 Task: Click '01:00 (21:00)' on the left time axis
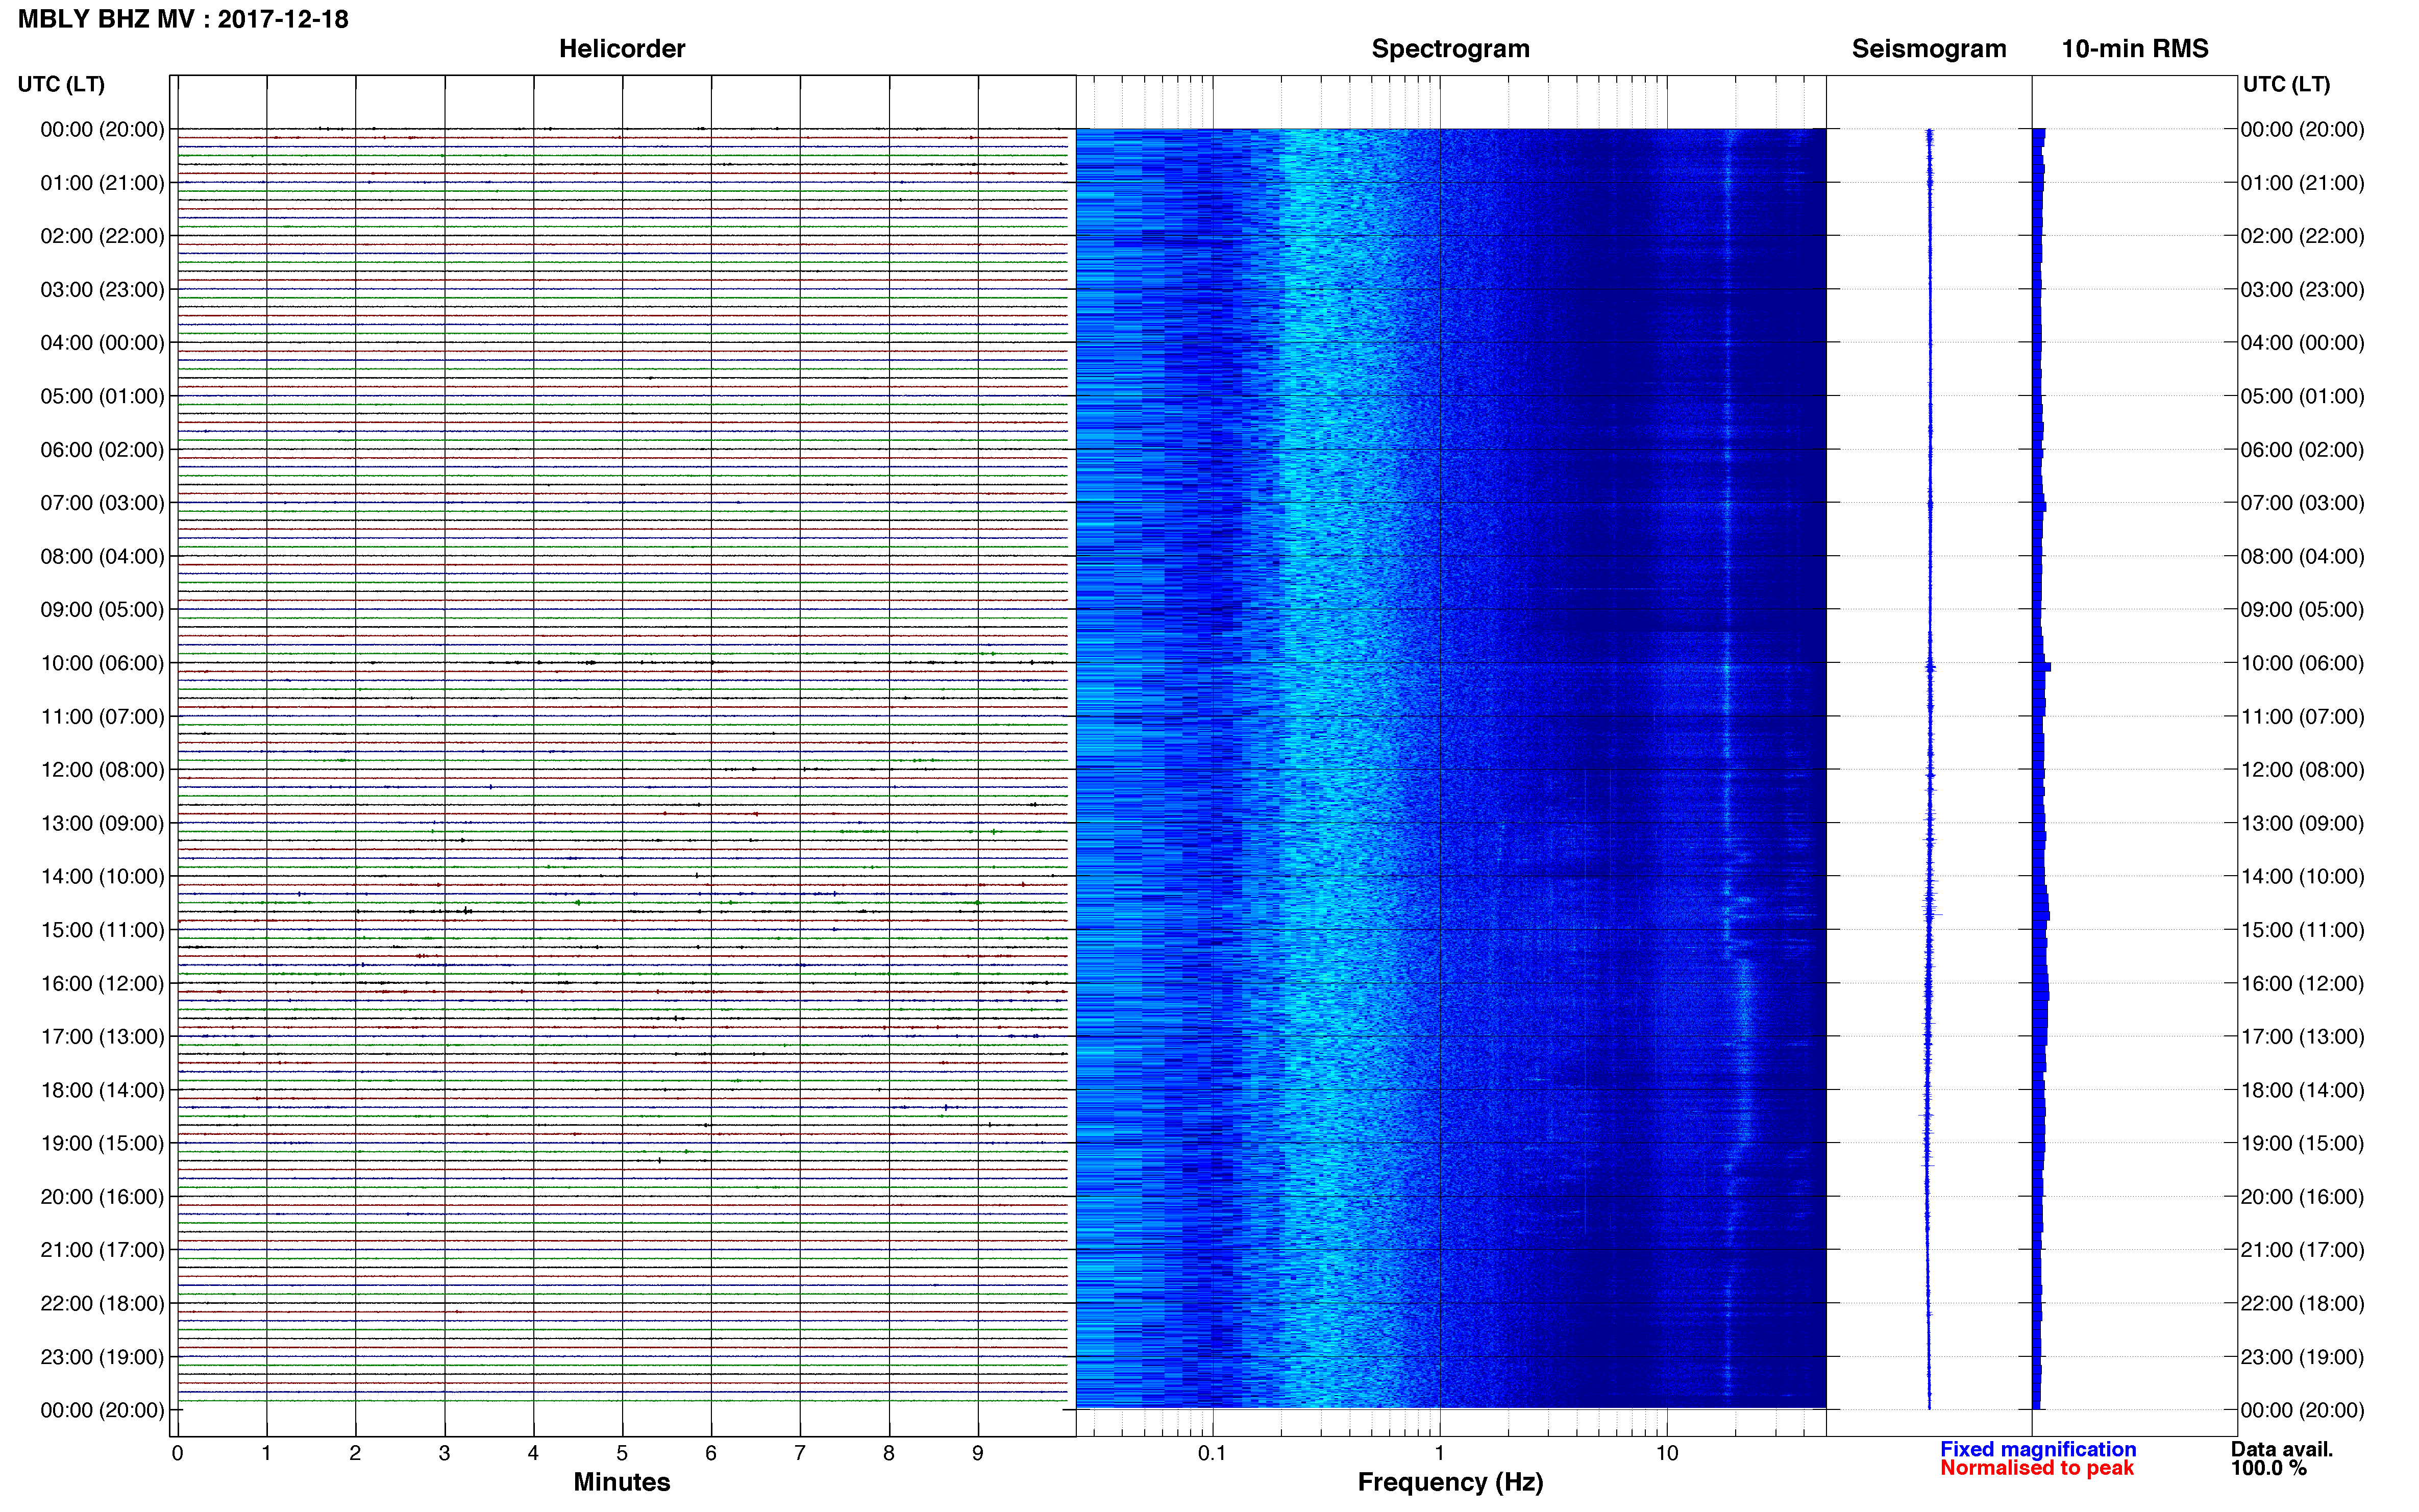point(102,183)
